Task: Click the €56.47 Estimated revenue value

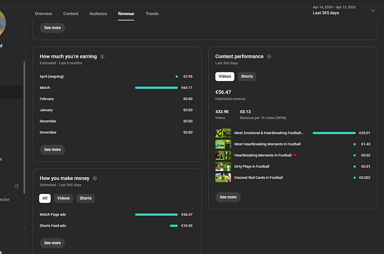Action: [x=223, y=92]
